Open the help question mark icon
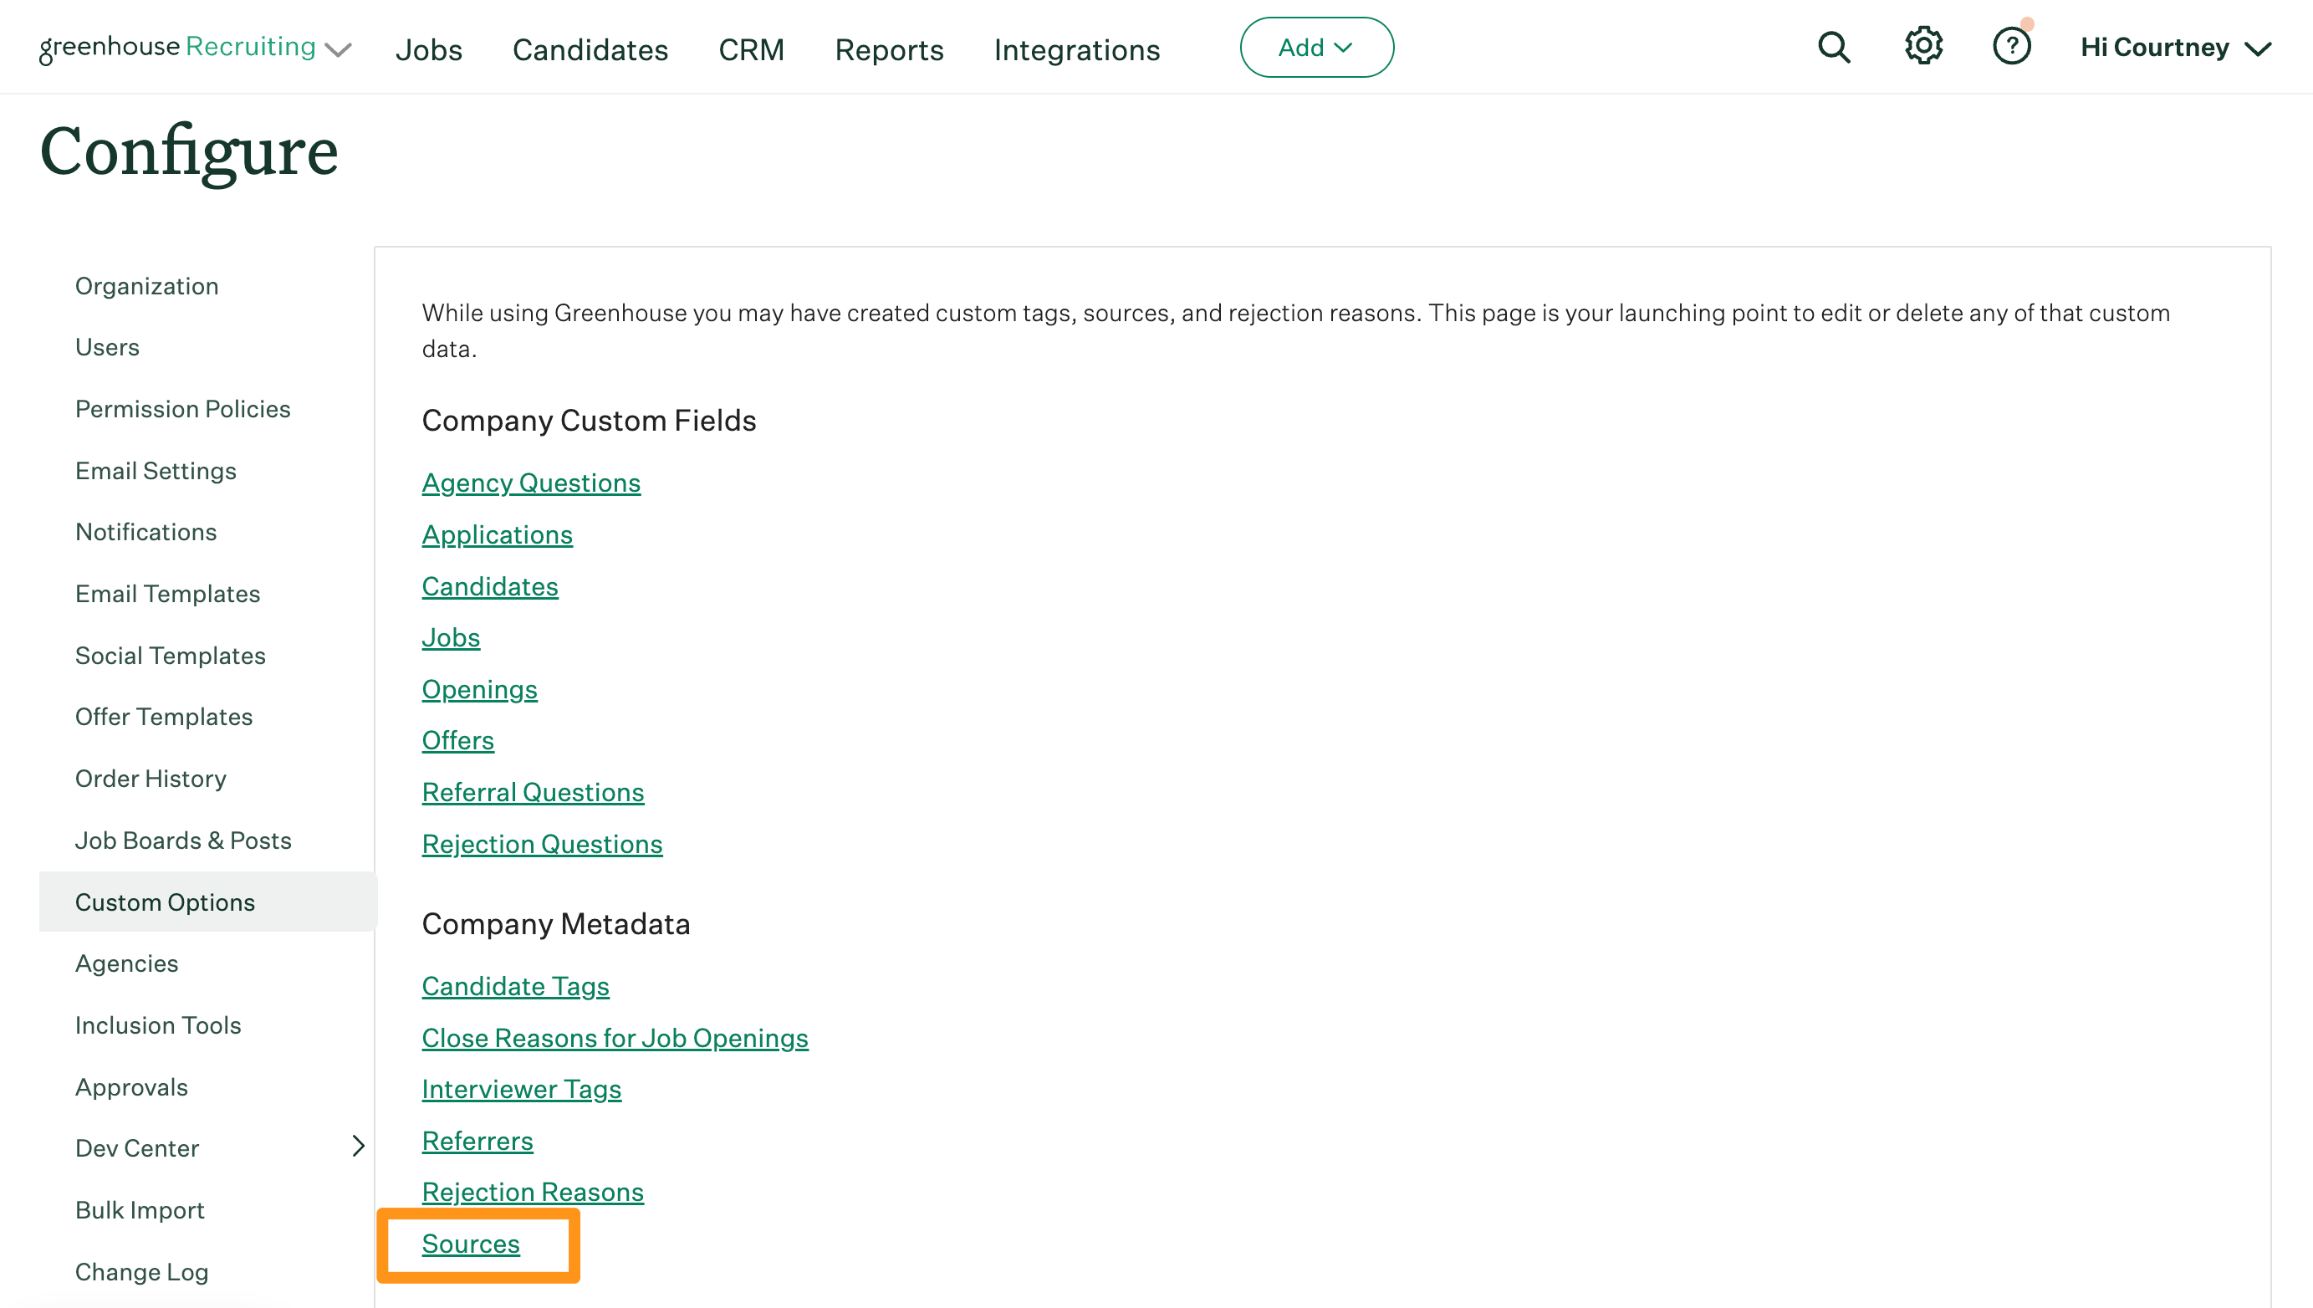This screenshot has height=1308, width=2313. [2011, 47]
